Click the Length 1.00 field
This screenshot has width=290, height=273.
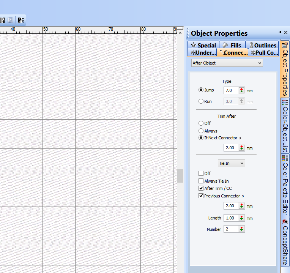pyautogui.click(x=231, y=218)
